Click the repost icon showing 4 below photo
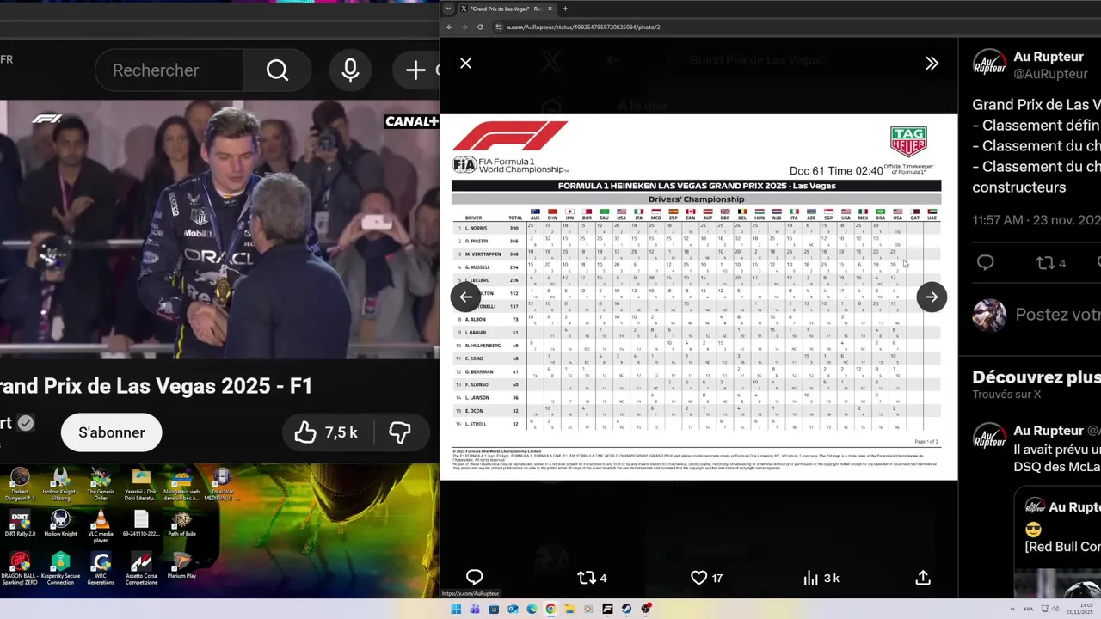The height and width of the screenshot is (619, 1101). coord(592,578)
